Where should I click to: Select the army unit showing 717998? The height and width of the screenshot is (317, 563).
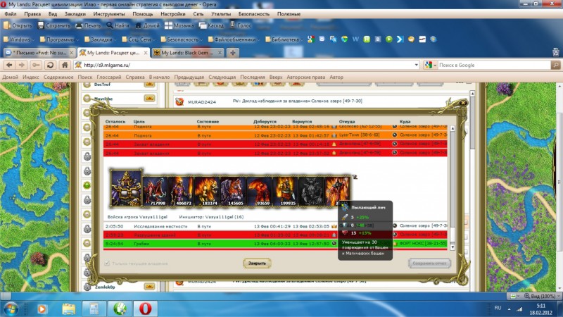click(155, 192)
